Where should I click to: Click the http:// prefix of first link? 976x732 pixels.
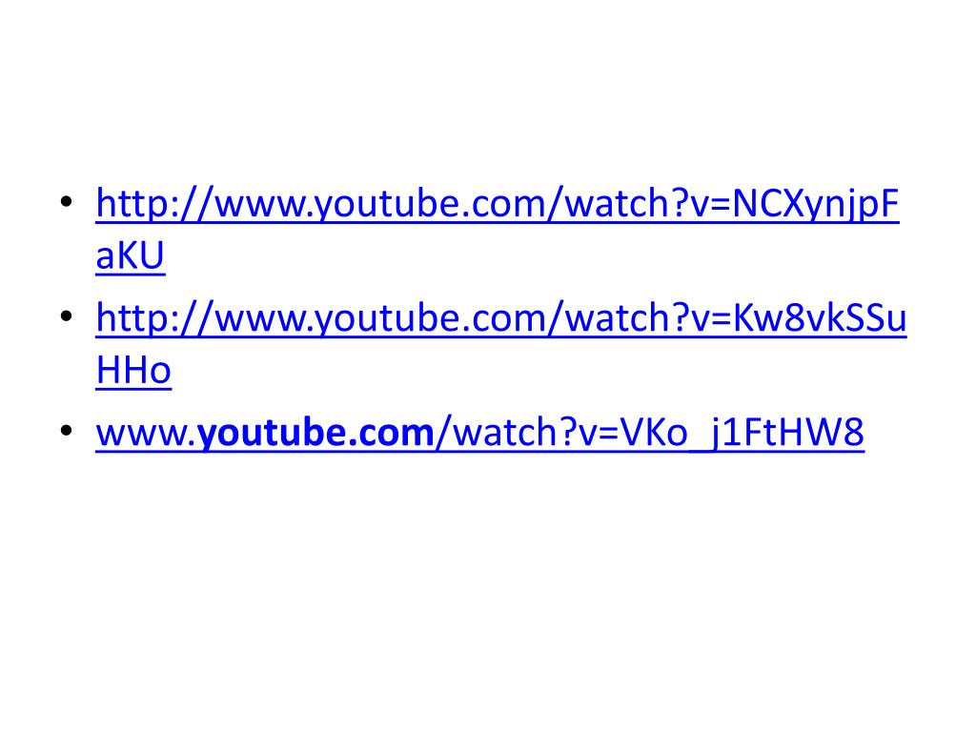click(154, 204)
